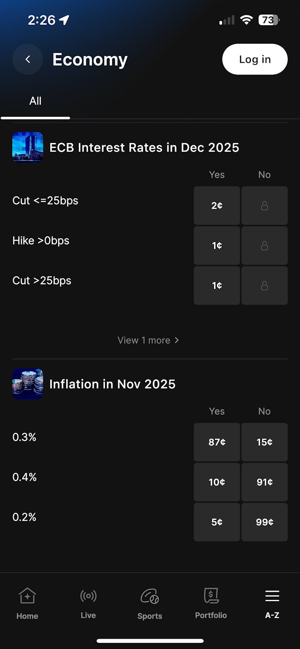Tap the ECB Interest Rates thumbnail
Viewport: 300px width, 649px height.
coord(28,147)
